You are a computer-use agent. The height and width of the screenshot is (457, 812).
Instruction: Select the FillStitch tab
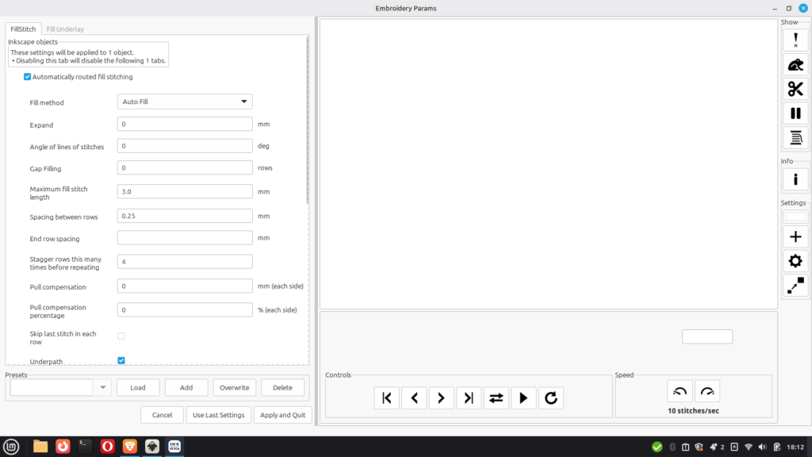pyautogui.click(x=22, y=29)
